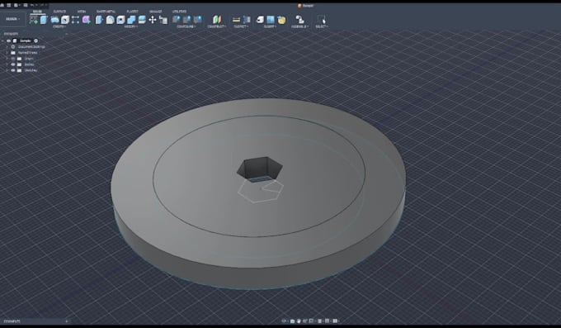Switch to the Utilities tab
561x328 pixels.
point(179,12)
